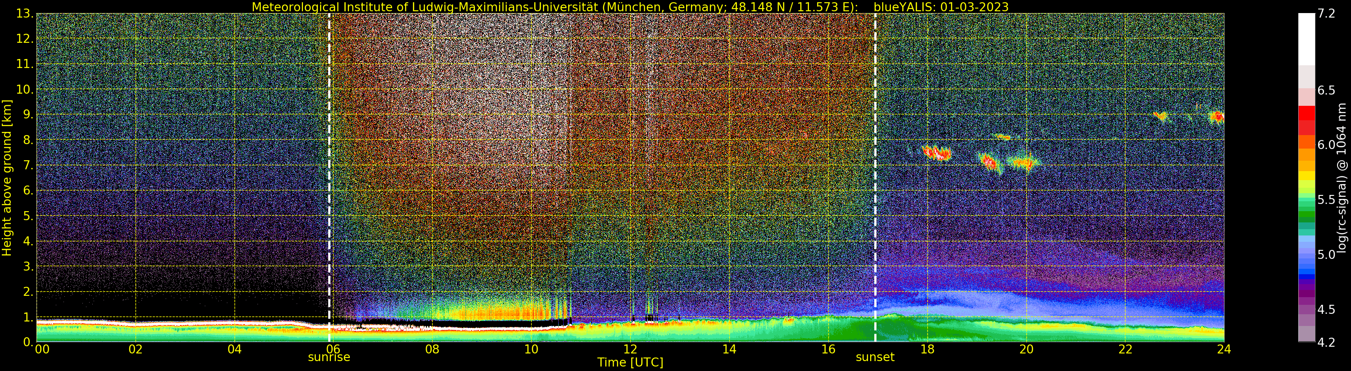Click the '06' time axis tick label
The height and width of the screenshot is (371, 1351).
coord(334,349)
